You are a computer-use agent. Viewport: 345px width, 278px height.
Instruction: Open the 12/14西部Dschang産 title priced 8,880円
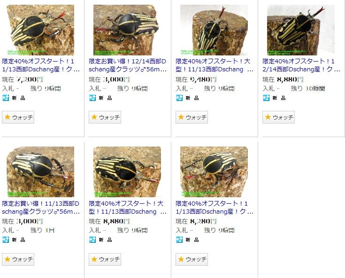pos(301,65)
